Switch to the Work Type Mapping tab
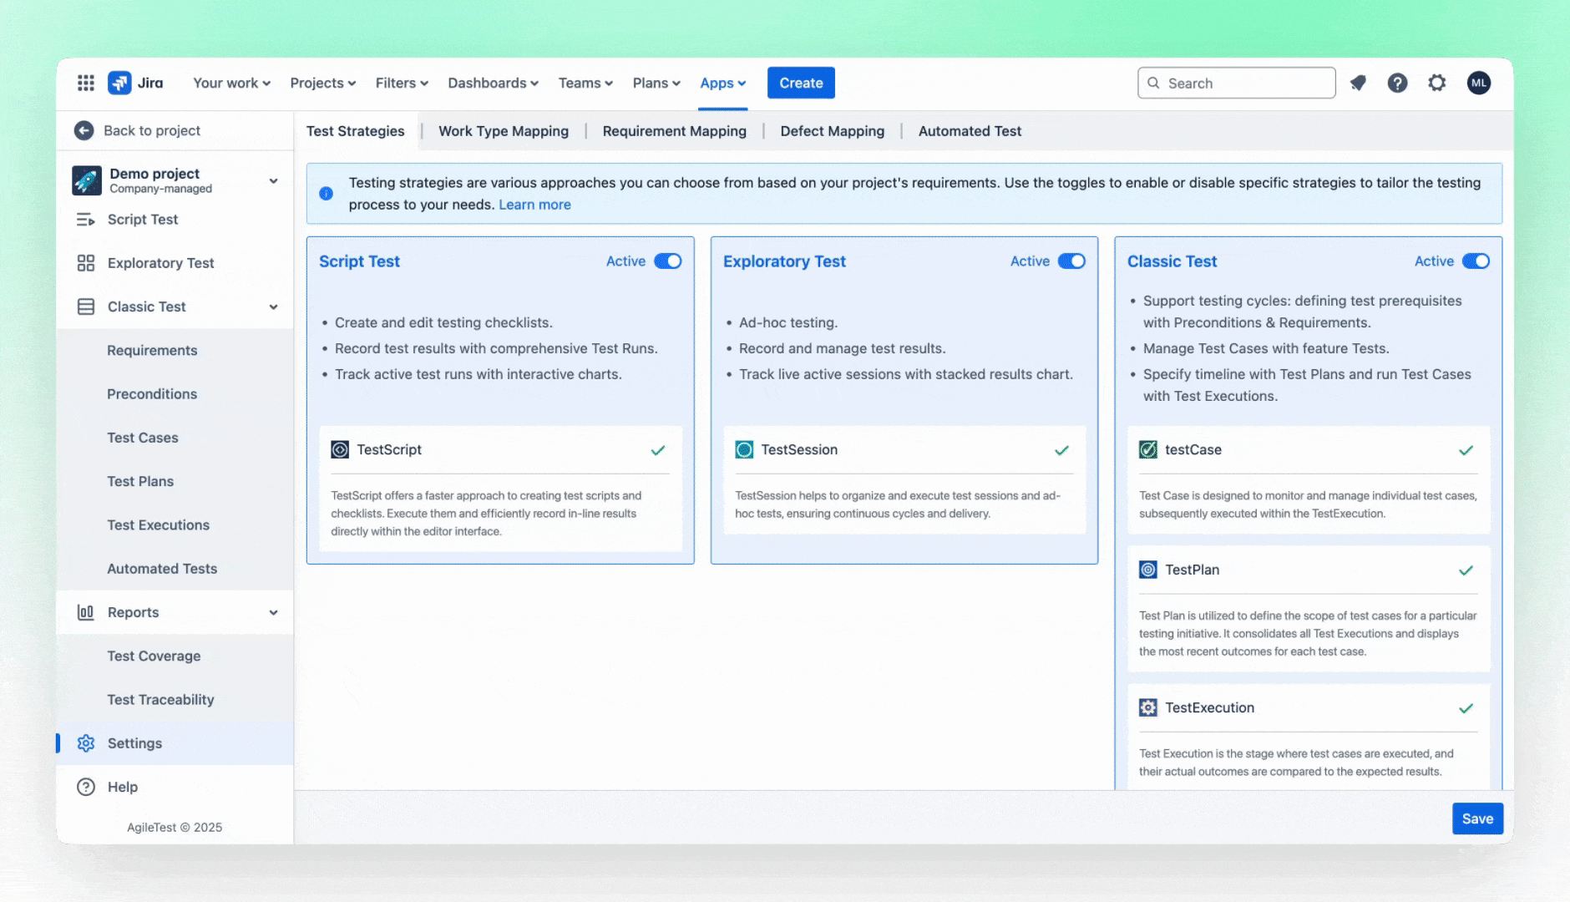The height and width of the screenshot is (902, 1570). coord(503,131)
